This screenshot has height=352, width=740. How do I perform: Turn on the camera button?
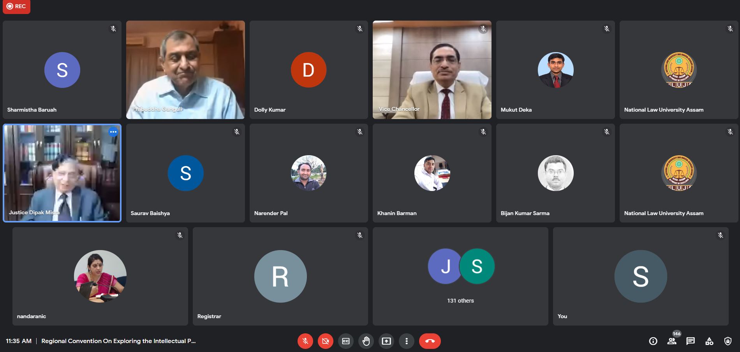(x=326, y=341)
